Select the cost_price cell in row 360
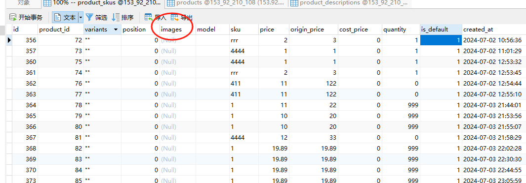Image resolution: width=526 pixels, height=183 pixels. (360, 62)
